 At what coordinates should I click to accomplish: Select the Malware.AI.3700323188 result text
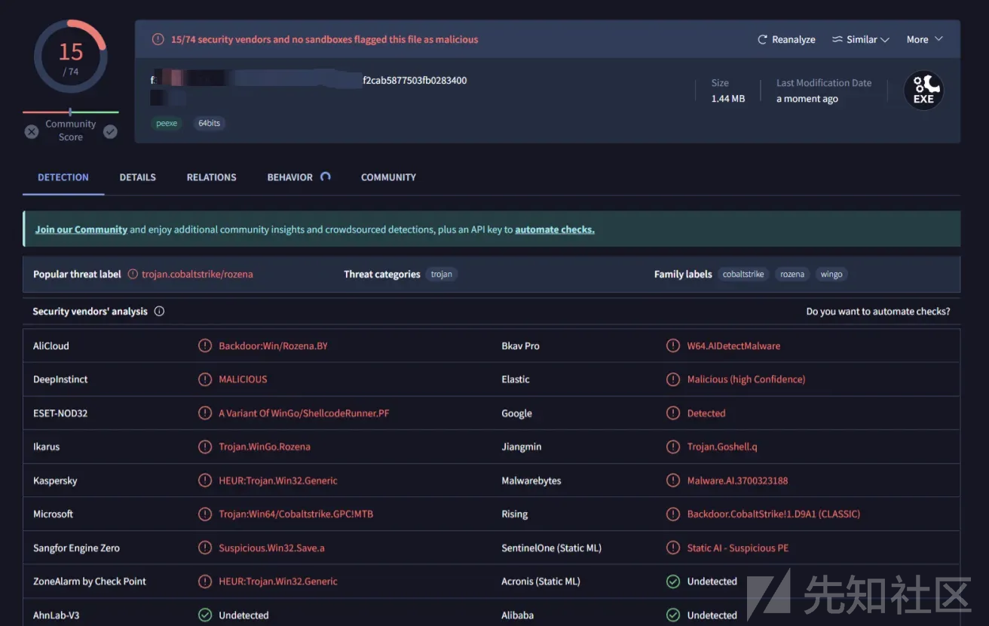point(737,480)
